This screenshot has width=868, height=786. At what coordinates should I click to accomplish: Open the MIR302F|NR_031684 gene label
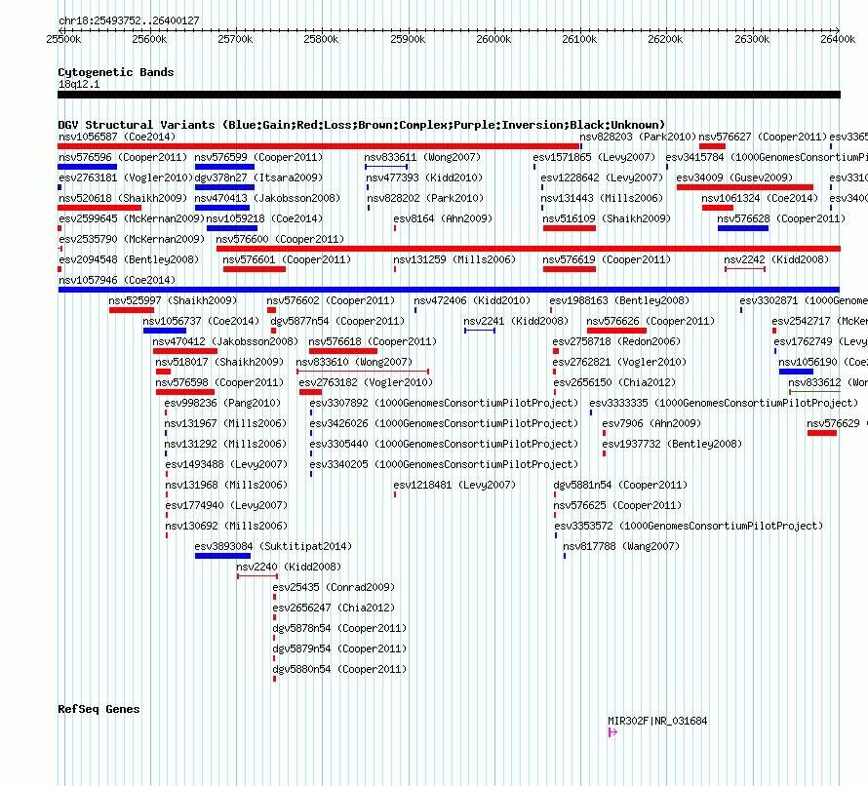(x=657, y=721)
